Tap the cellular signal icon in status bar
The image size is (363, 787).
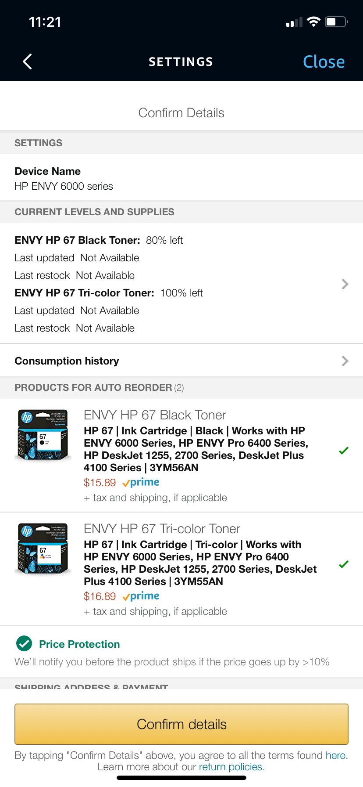[293, 21]
